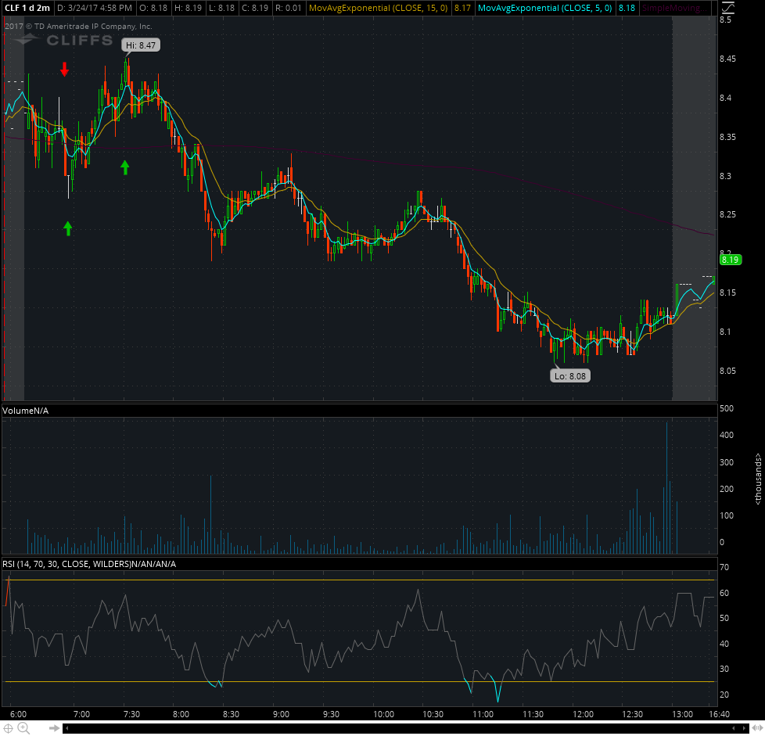Viewport: 765px width, 736px height.
Task: Click the right arrow scroll icon
Action: coord(55,728)
